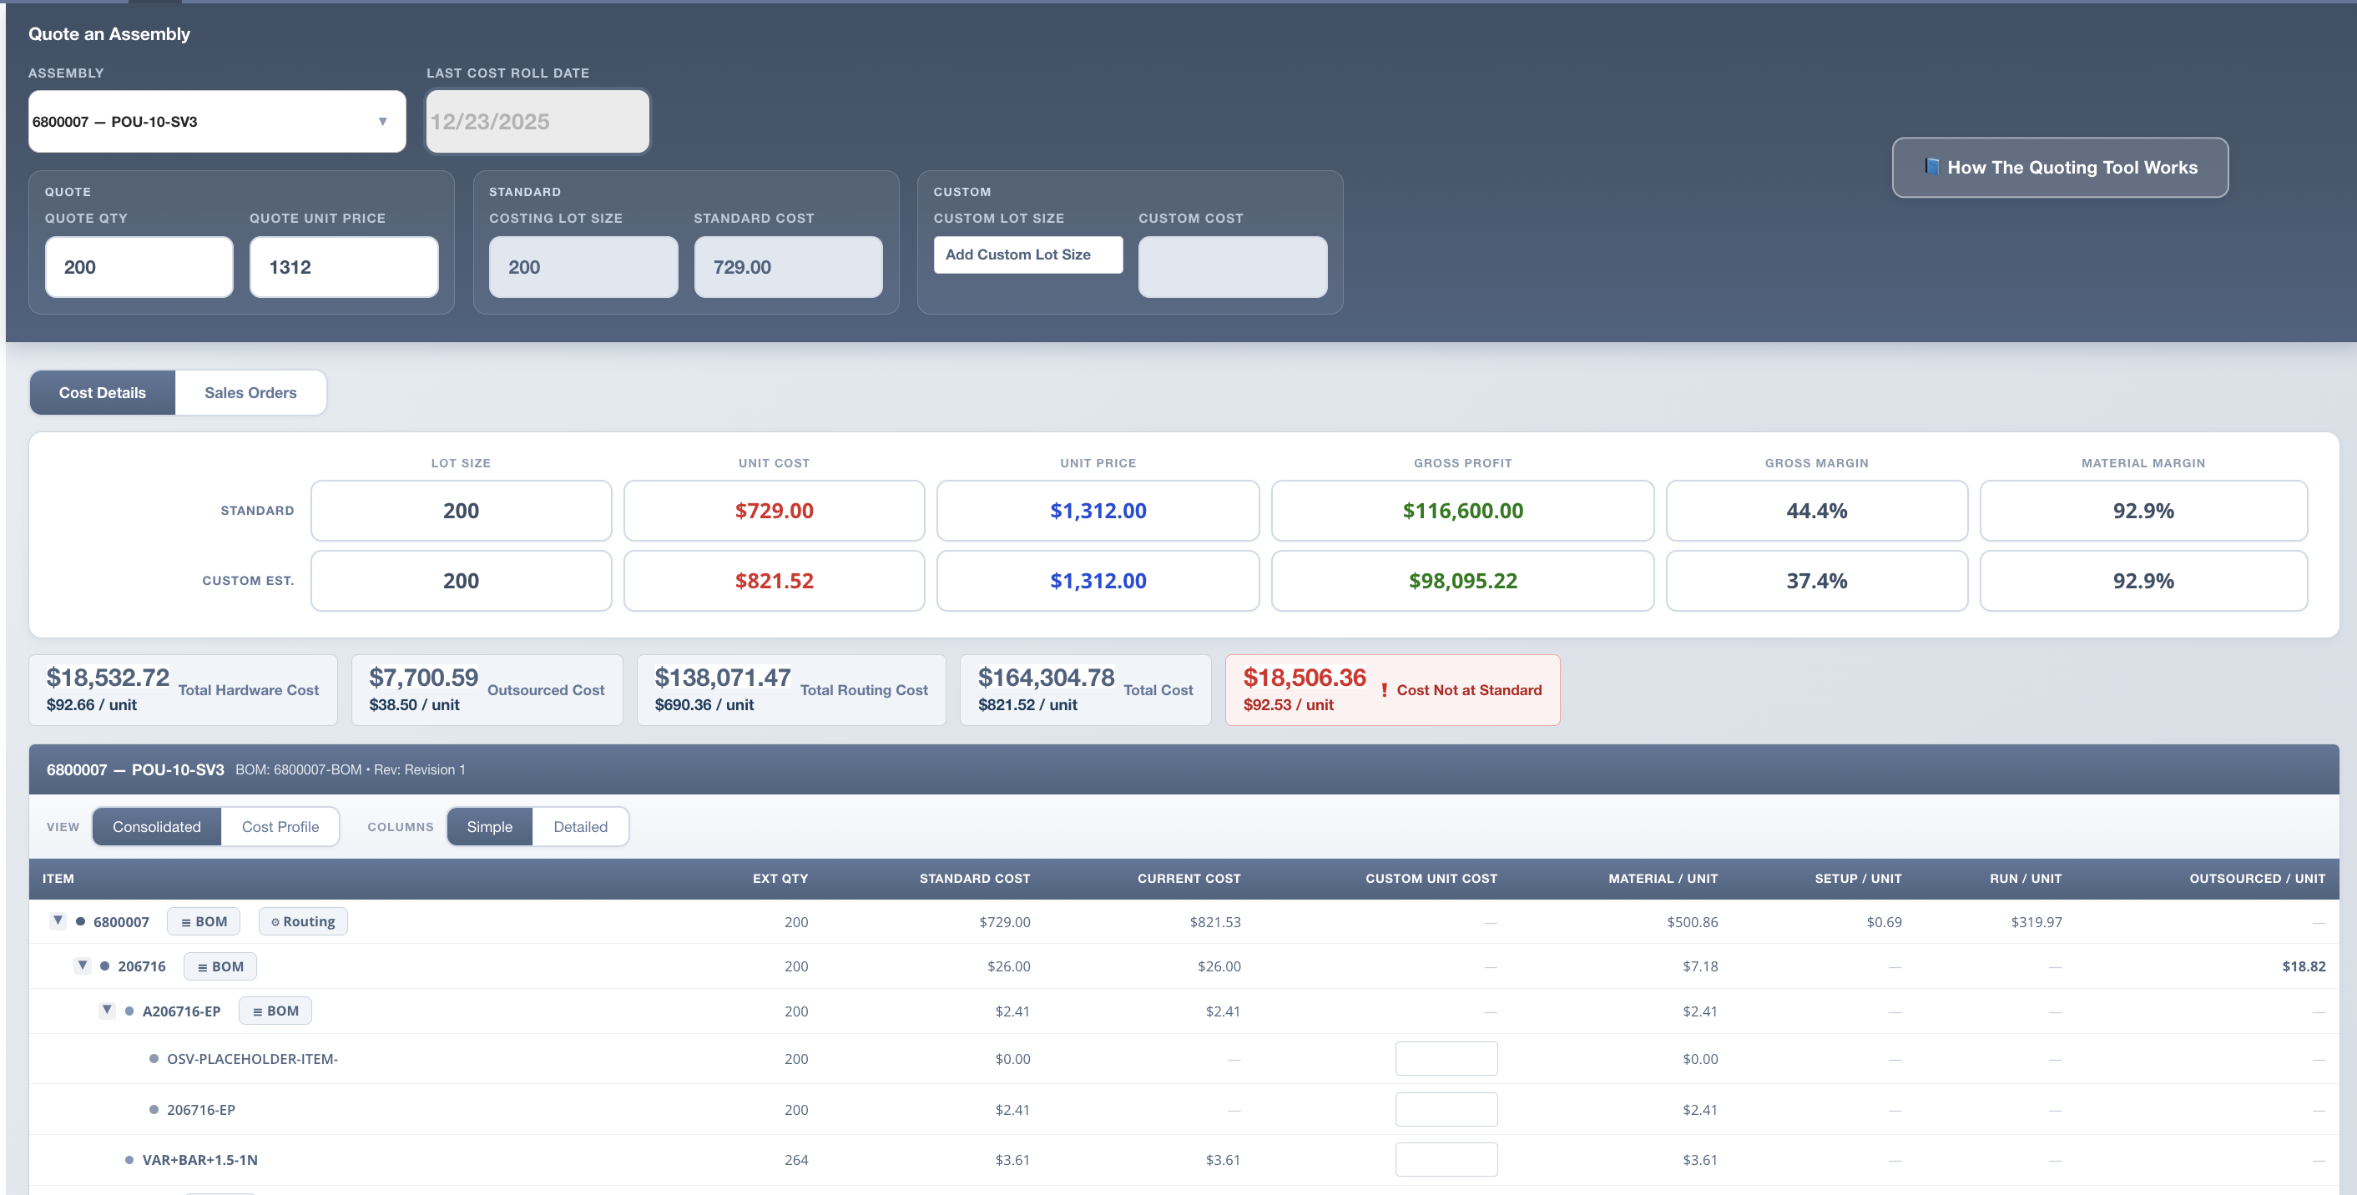Image resolution: width=2357 pixels, height=1195 pixels.
Task: Collapse the 6800007 tree row
Action: 58,920
